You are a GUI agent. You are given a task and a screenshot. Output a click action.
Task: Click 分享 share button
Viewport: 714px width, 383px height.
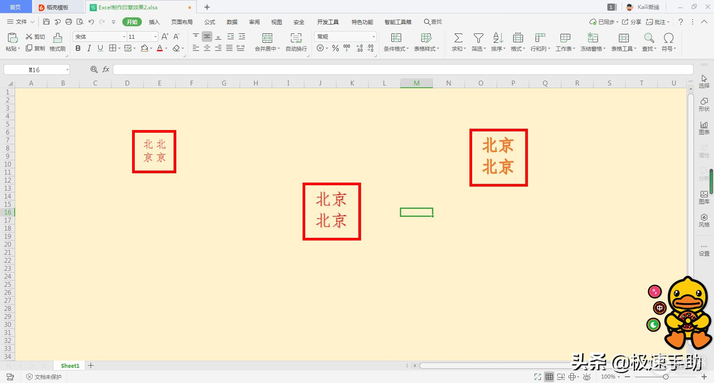coord(632,22)
